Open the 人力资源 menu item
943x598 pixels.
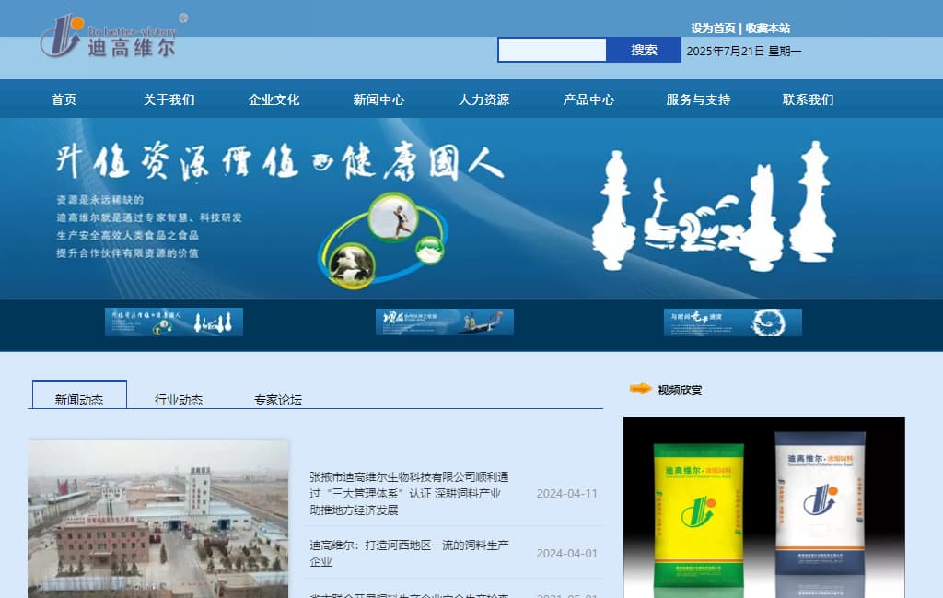tap(483, 100)
